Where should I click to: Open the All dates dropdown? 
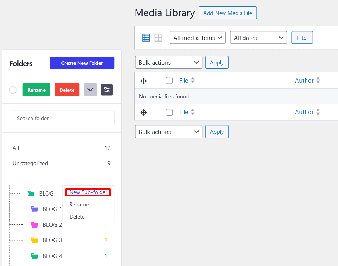click(x=258, y=38)
